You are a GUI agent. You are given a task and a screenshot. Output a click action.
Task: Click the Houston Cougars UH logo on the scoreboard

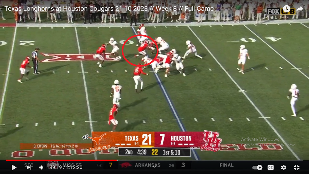click(212, 140)
